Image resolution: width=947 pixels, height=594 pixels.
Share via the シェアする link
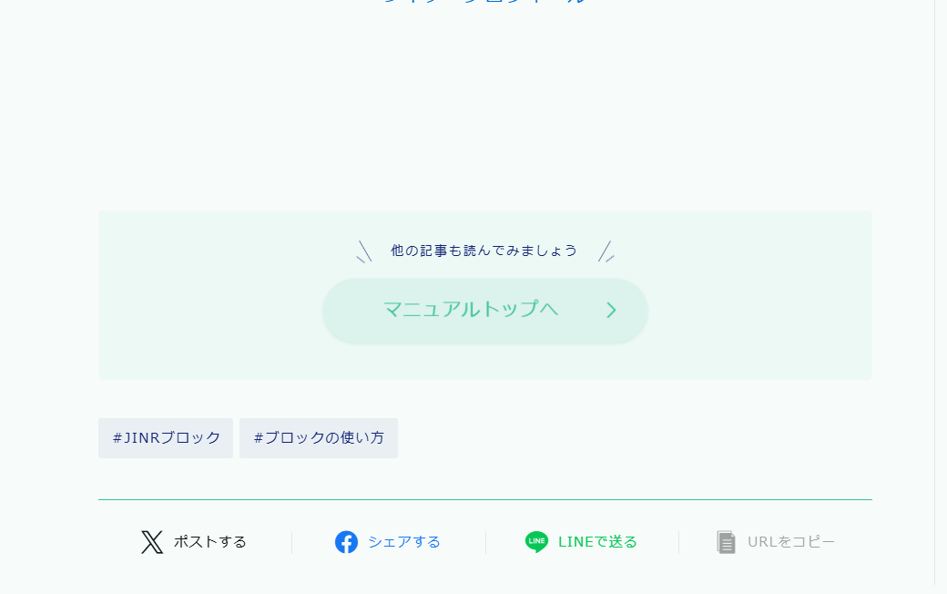pos(403,542)
